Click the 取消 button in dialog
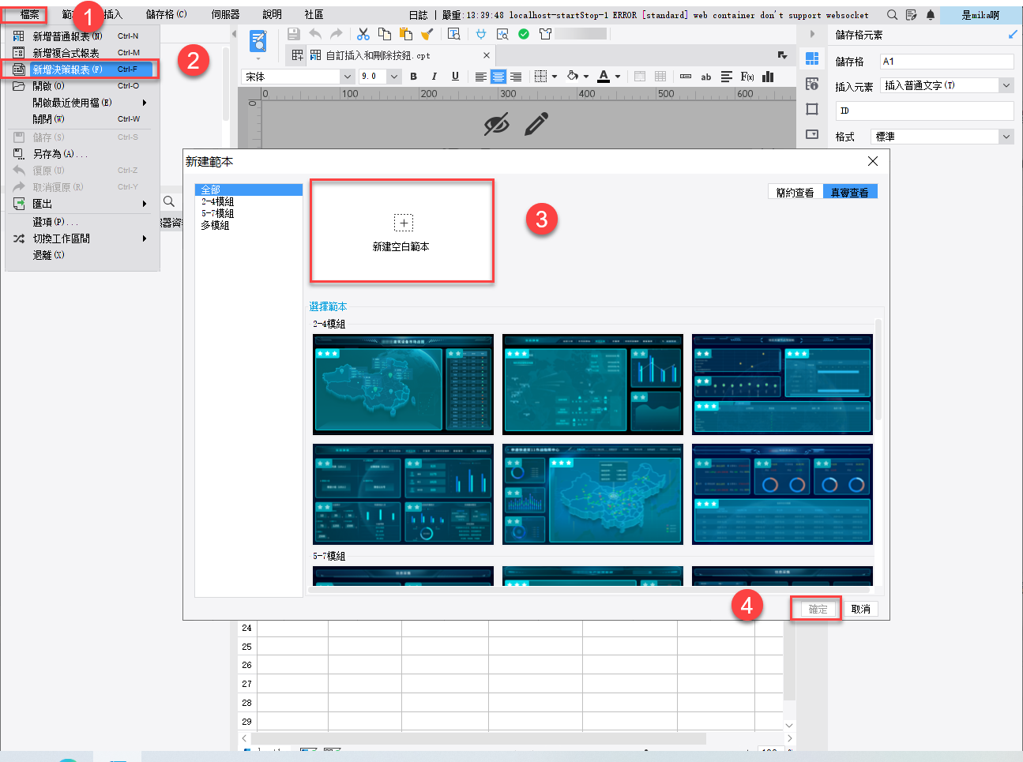 (860, 609)
